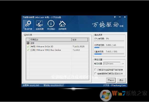Select version 7.14.01.5025 cell

point(78,47)
